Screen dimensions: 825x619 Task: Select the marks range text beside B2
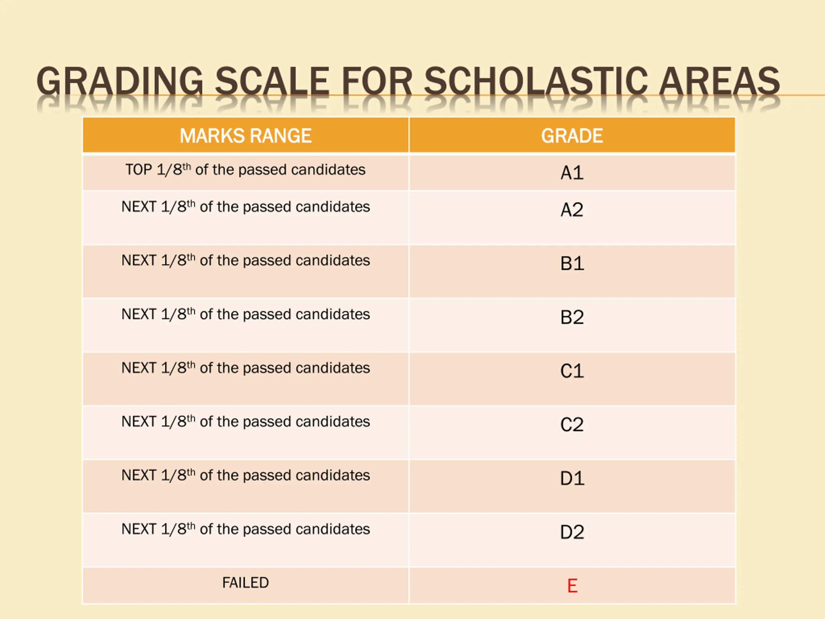(x=246, y=314)
